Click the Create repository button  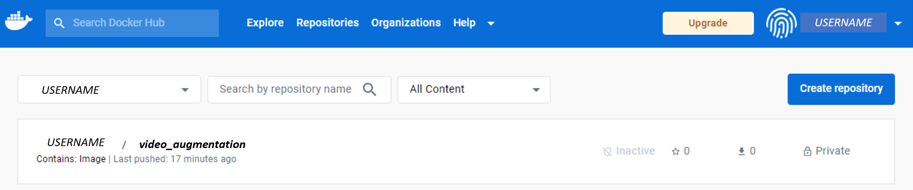[841, 89]
